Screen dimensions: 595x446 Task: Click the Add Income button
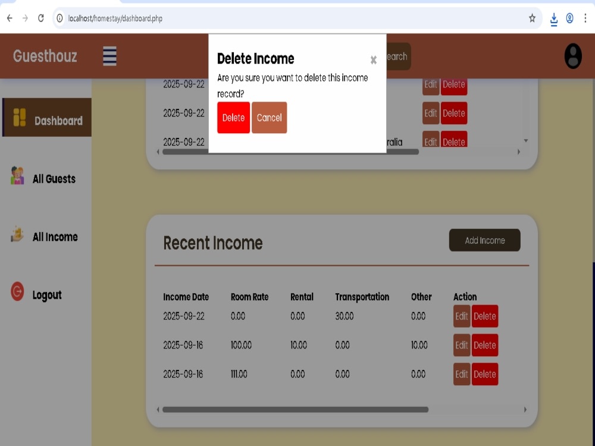484,240
